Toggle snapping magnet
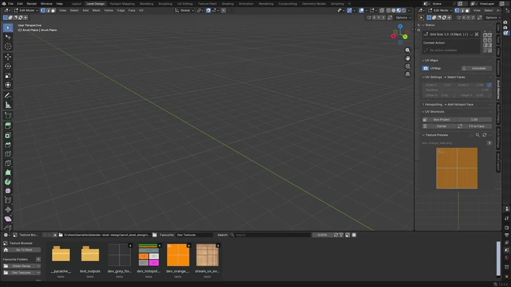The width and height of the screenshot is (511, 287). pyautogui.click(x=208, y=11)
